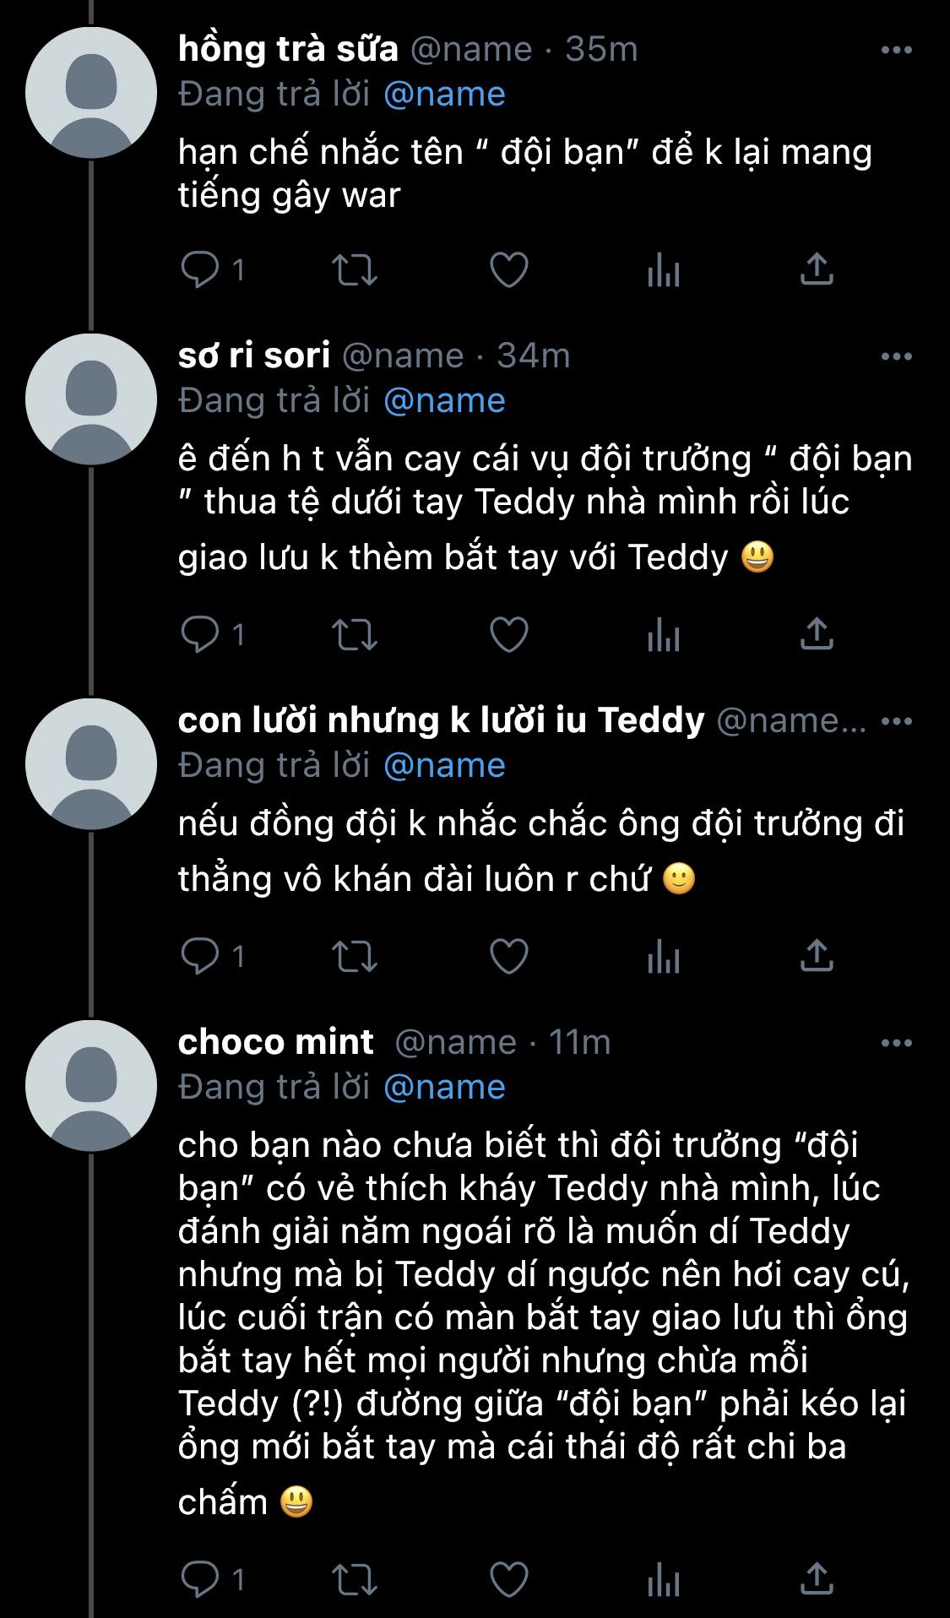Share hồng trà sữa's tweet
This screenshot has height=1618, width=950.
point(817,270)
